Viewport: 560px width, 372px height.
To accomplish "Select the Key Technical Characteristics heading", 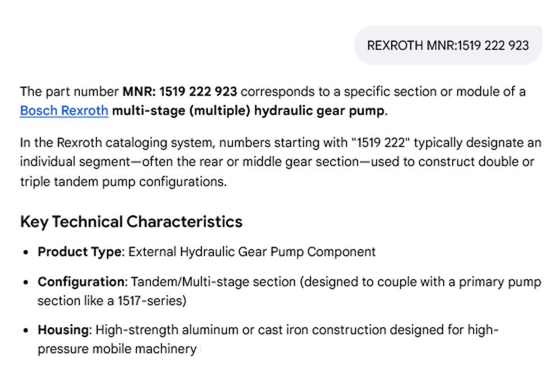I will pyautogui.click(x=131, y=221).
